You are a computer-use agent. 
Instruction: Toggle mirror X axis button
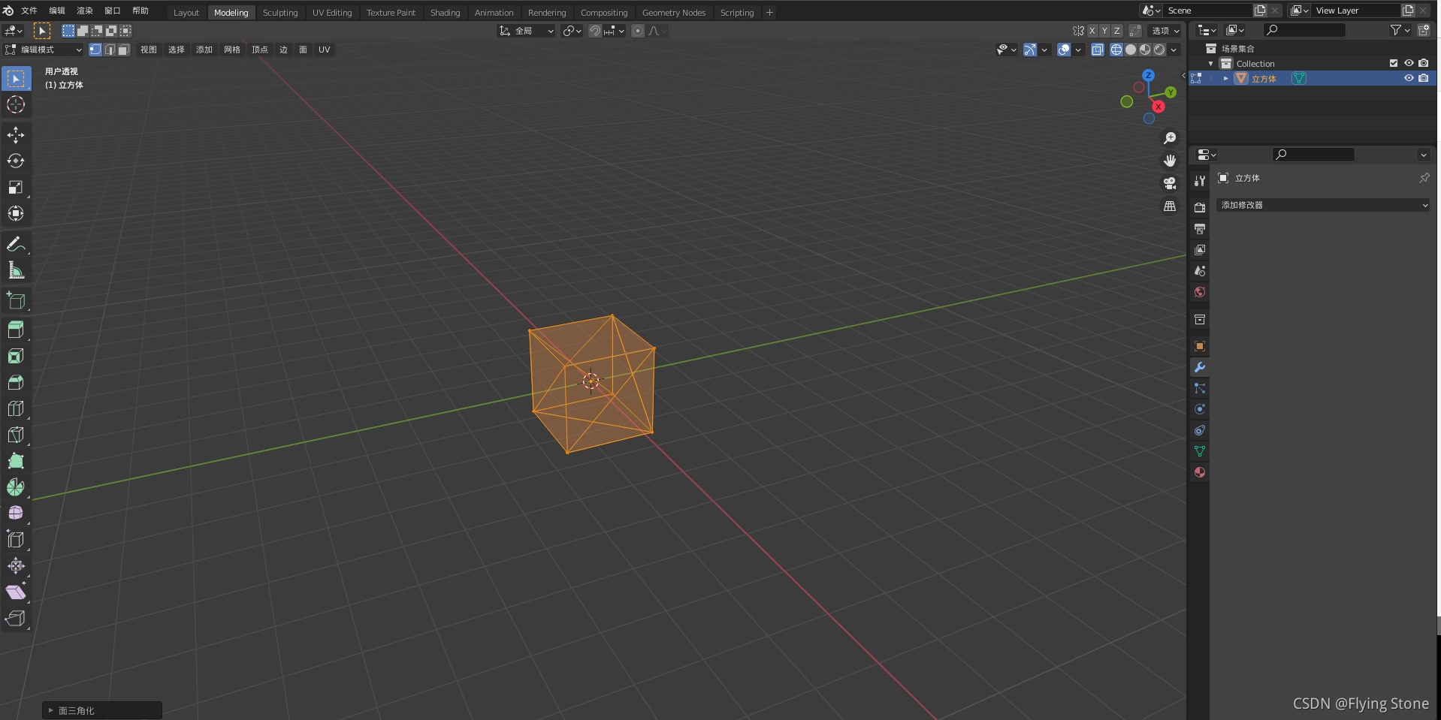pyautogui.click(x=1092, y=31)
